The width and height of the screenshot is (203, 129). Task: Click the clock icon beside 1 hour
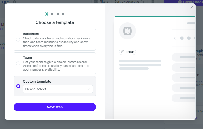click(x=123, y=52)
